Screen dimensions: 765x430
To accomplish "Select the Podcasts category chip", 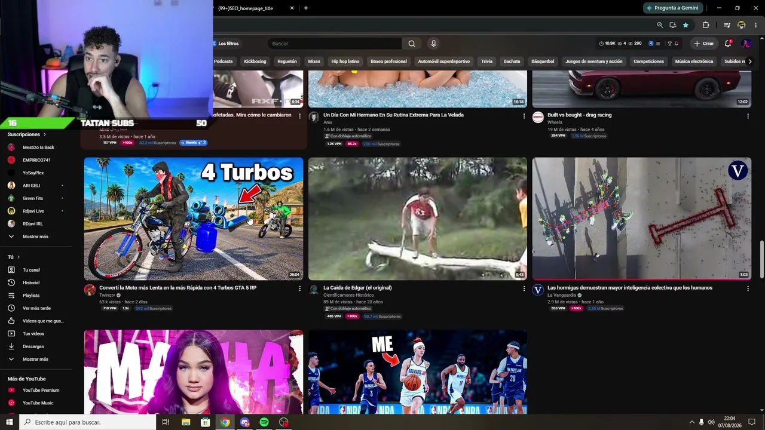I will pyautogui.click(x=224, y=62).
